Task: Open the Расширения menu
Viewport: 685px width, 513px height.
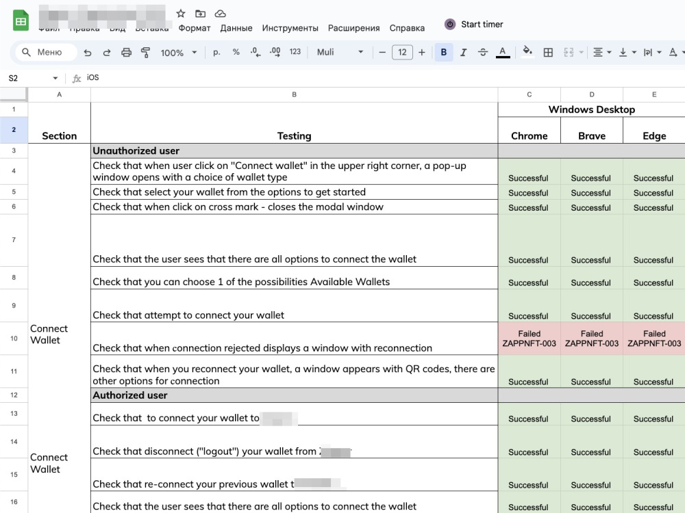Action: pyautogui.click(x=353, y=28)
